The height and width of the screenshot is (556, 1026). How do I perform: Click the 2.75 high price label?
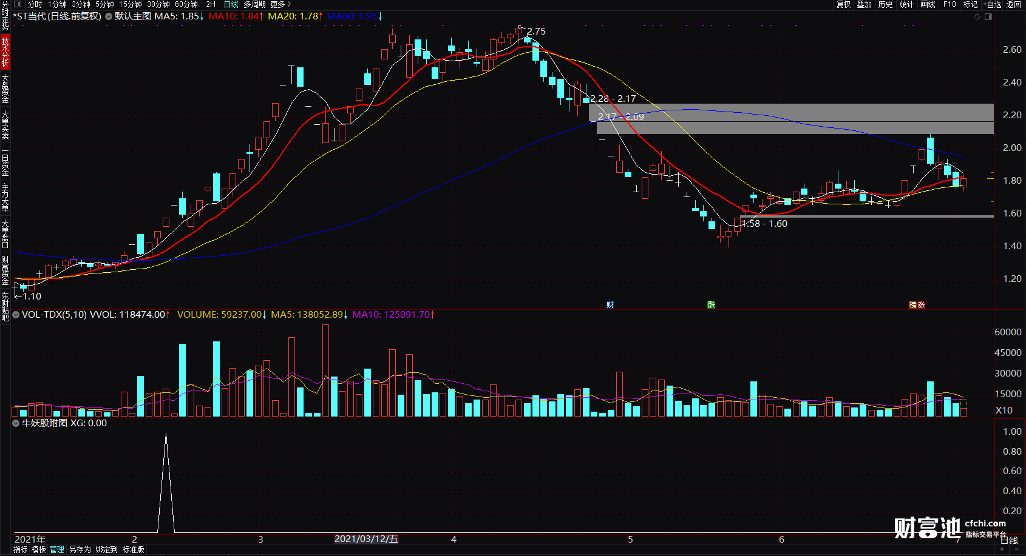pos(536,32)
